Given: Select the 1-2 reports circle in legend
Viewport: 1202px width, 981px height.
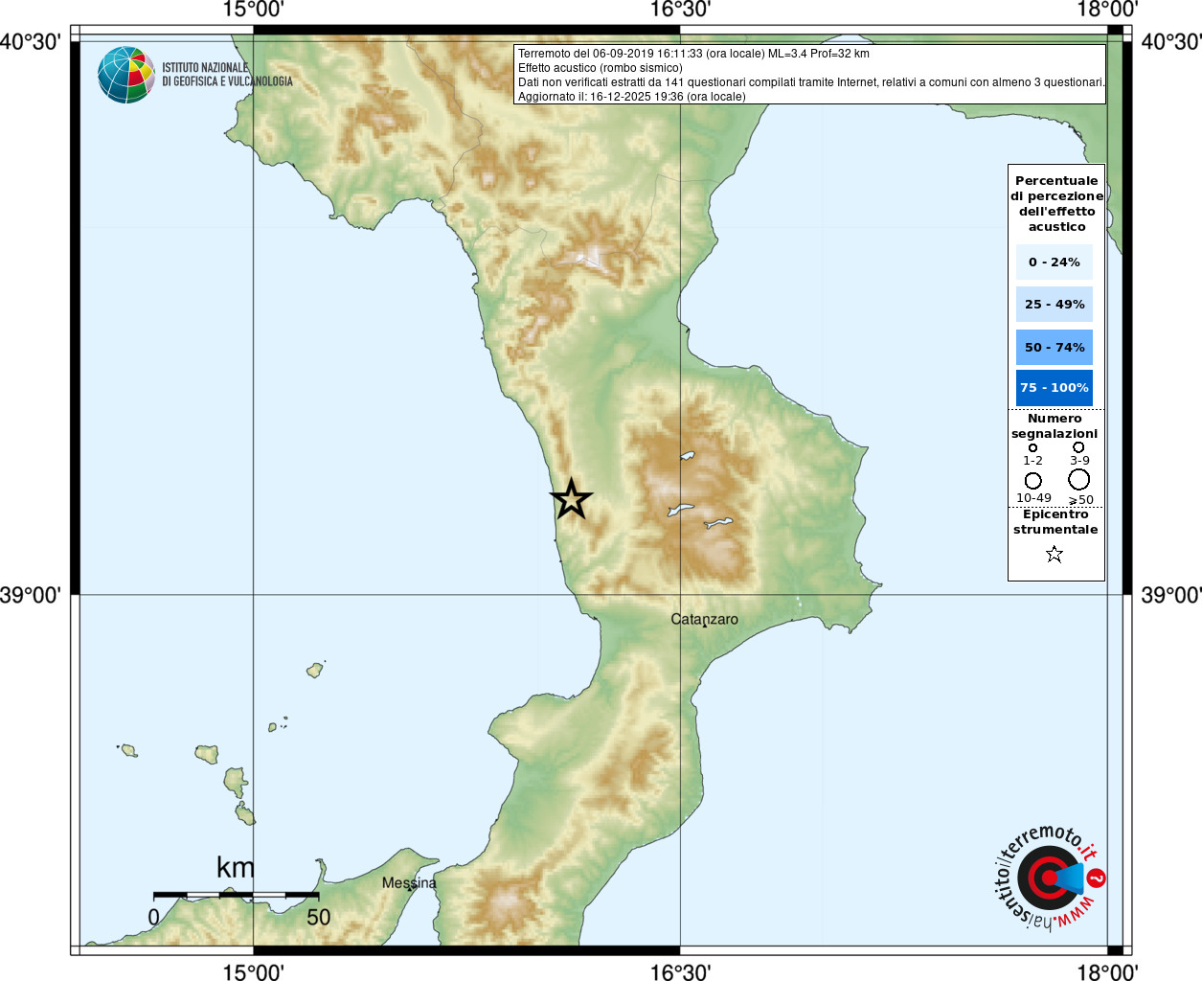Looking at the screenshot, I should 1032,447.
